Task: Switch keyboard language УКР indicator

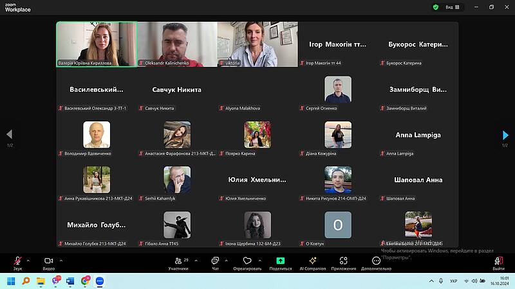Action: (454, 281)
